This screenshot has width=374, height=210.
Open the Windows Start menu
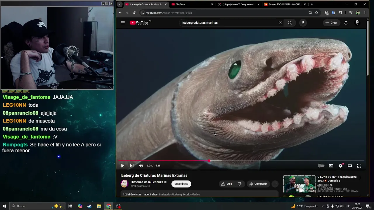pyautogui.click(x=4, y=206)
